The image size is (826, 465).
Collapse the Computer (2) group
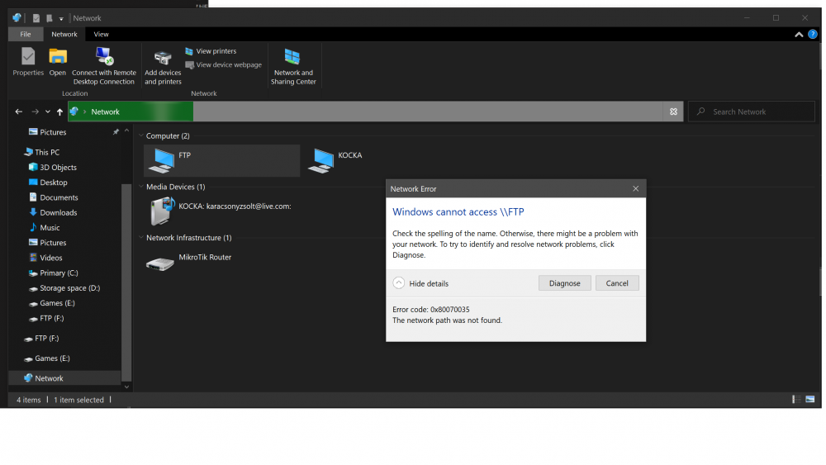tap(141, 136)
